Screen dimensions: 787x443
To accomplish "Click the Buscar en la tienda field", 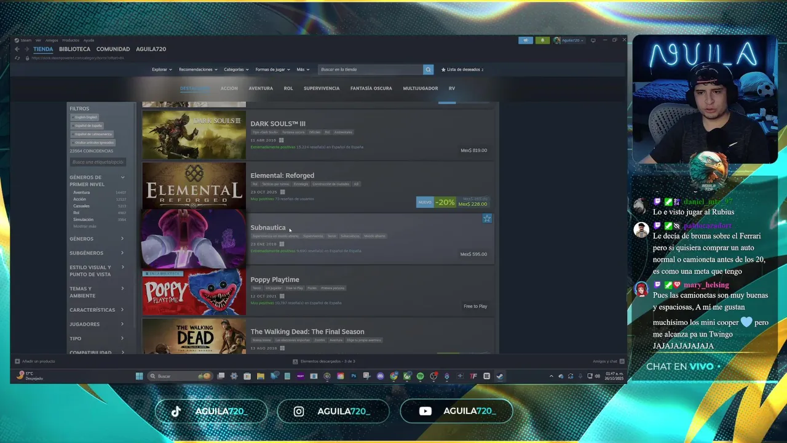I will (x=371, y=70).
